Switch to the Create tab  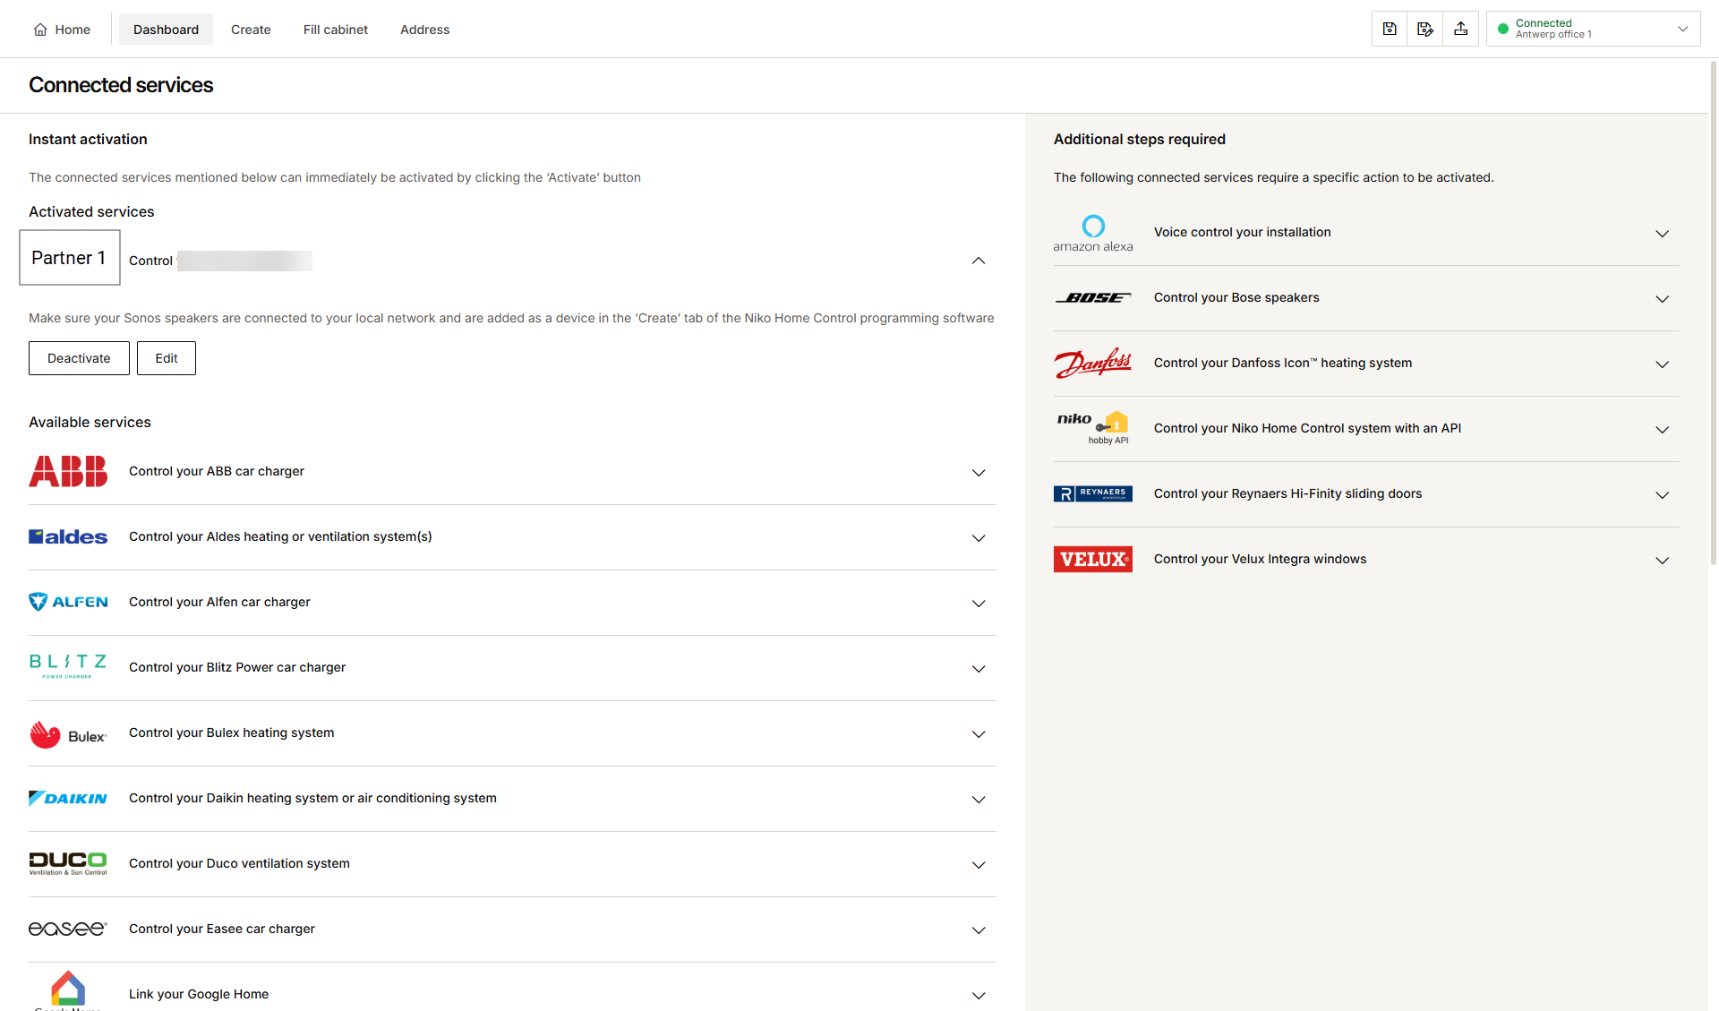(251, 30)
